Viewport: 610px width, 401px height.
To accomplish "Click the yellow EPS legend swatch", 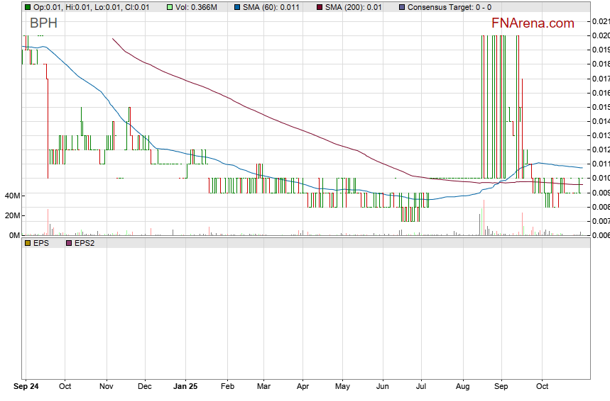I will tap(28, 243).
